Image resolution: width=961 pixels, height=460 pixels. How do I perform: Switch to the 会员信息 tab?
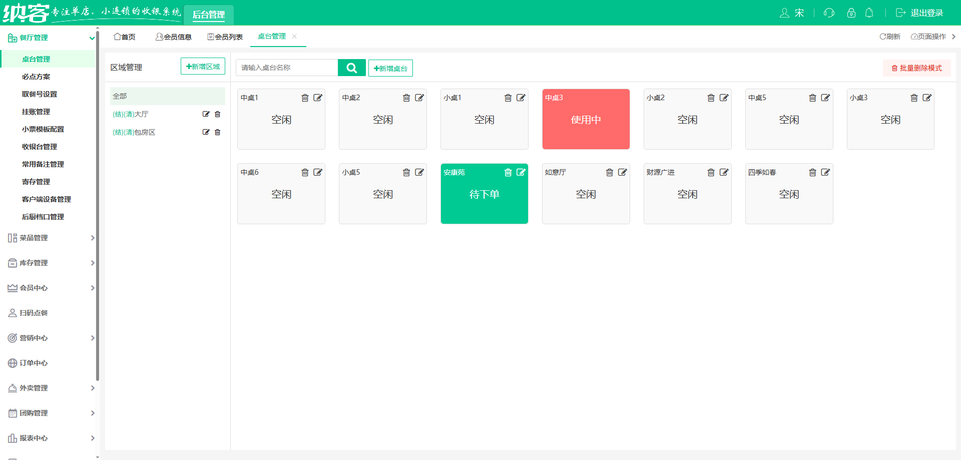[174, 37]
